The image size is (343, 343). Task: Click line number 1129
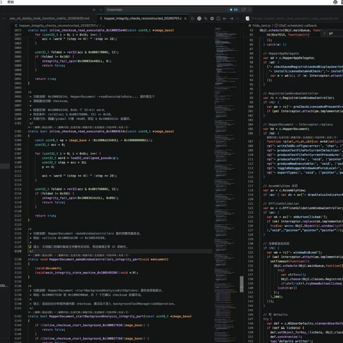18,251
